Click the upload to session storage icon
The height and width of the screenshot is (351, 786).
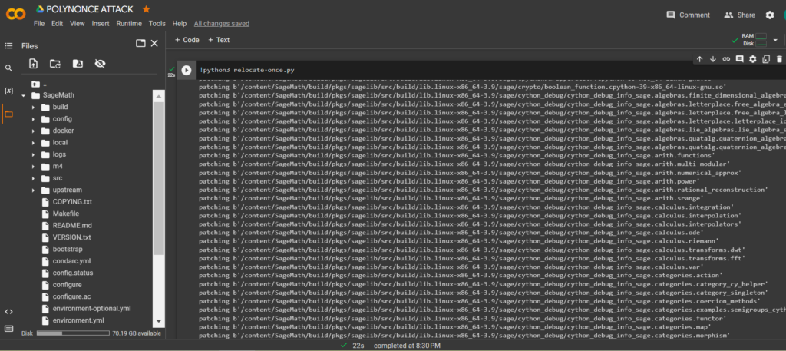pyautogui.click(x=33, y=64)
